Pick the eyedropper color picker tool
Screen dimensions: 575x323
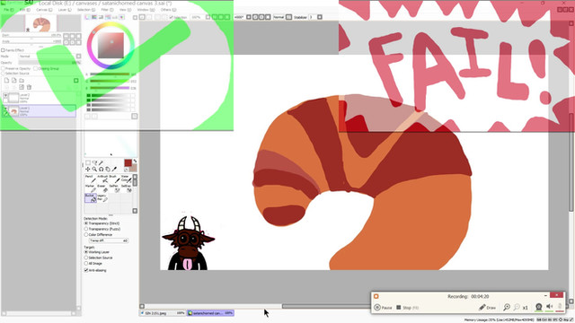click(x=114, y=169)
